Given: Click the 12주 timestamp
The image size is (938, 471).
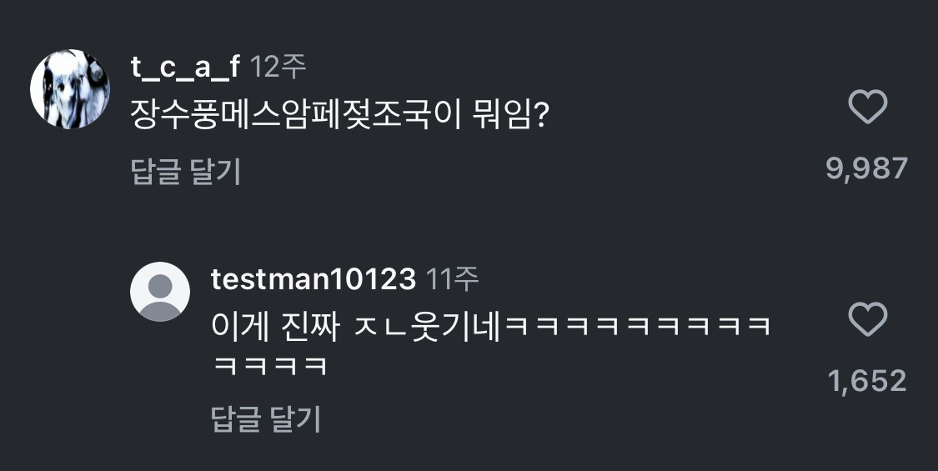Looking at the screenshot, I should coord(278,67).
